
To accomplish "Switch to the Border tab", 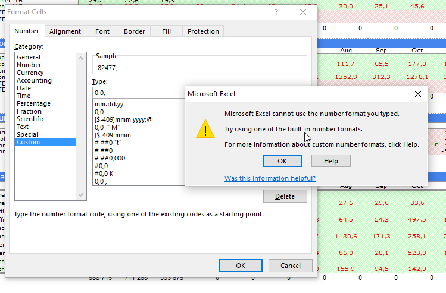I will point(134,31).
